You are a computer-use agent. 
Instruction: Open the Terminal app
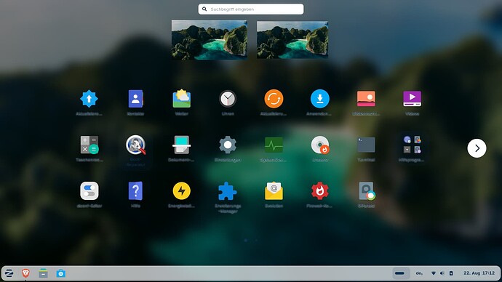[366, 145]
